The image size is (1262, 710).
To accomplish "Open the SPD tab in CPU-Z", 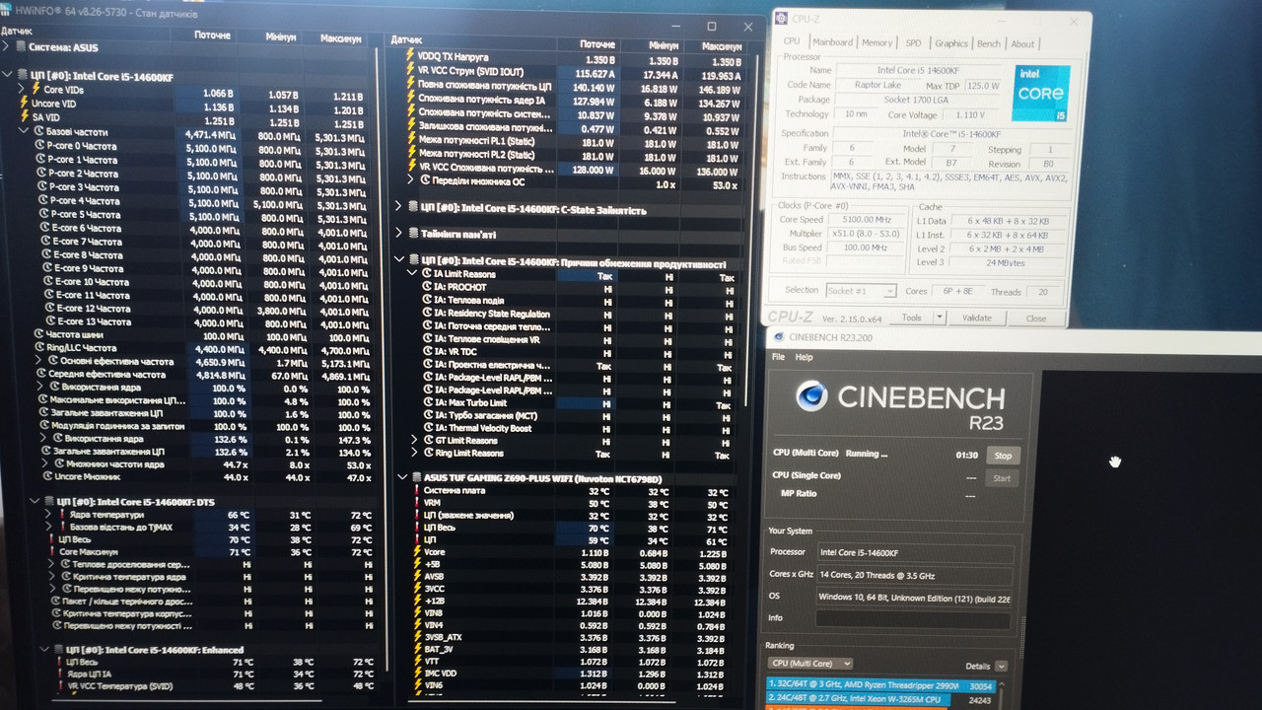I will (913, 42).
